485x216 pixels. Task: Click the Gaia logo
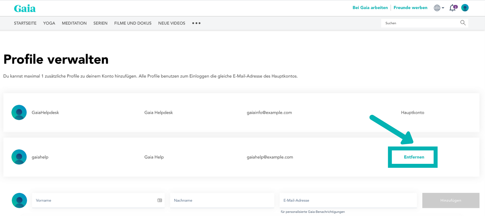(x=25, y=9)
